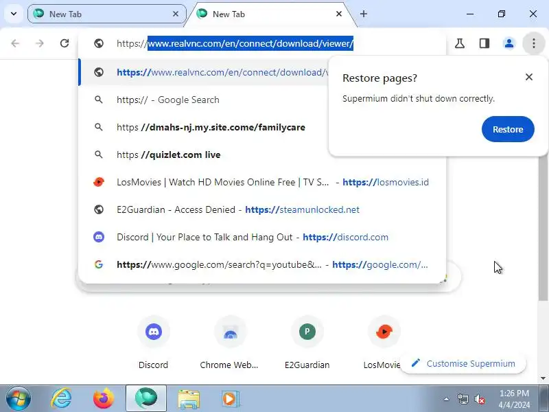Click the muted volume tray icon
Image resolution: width=549 pixels, height=412 pixels.
(479, 399)
